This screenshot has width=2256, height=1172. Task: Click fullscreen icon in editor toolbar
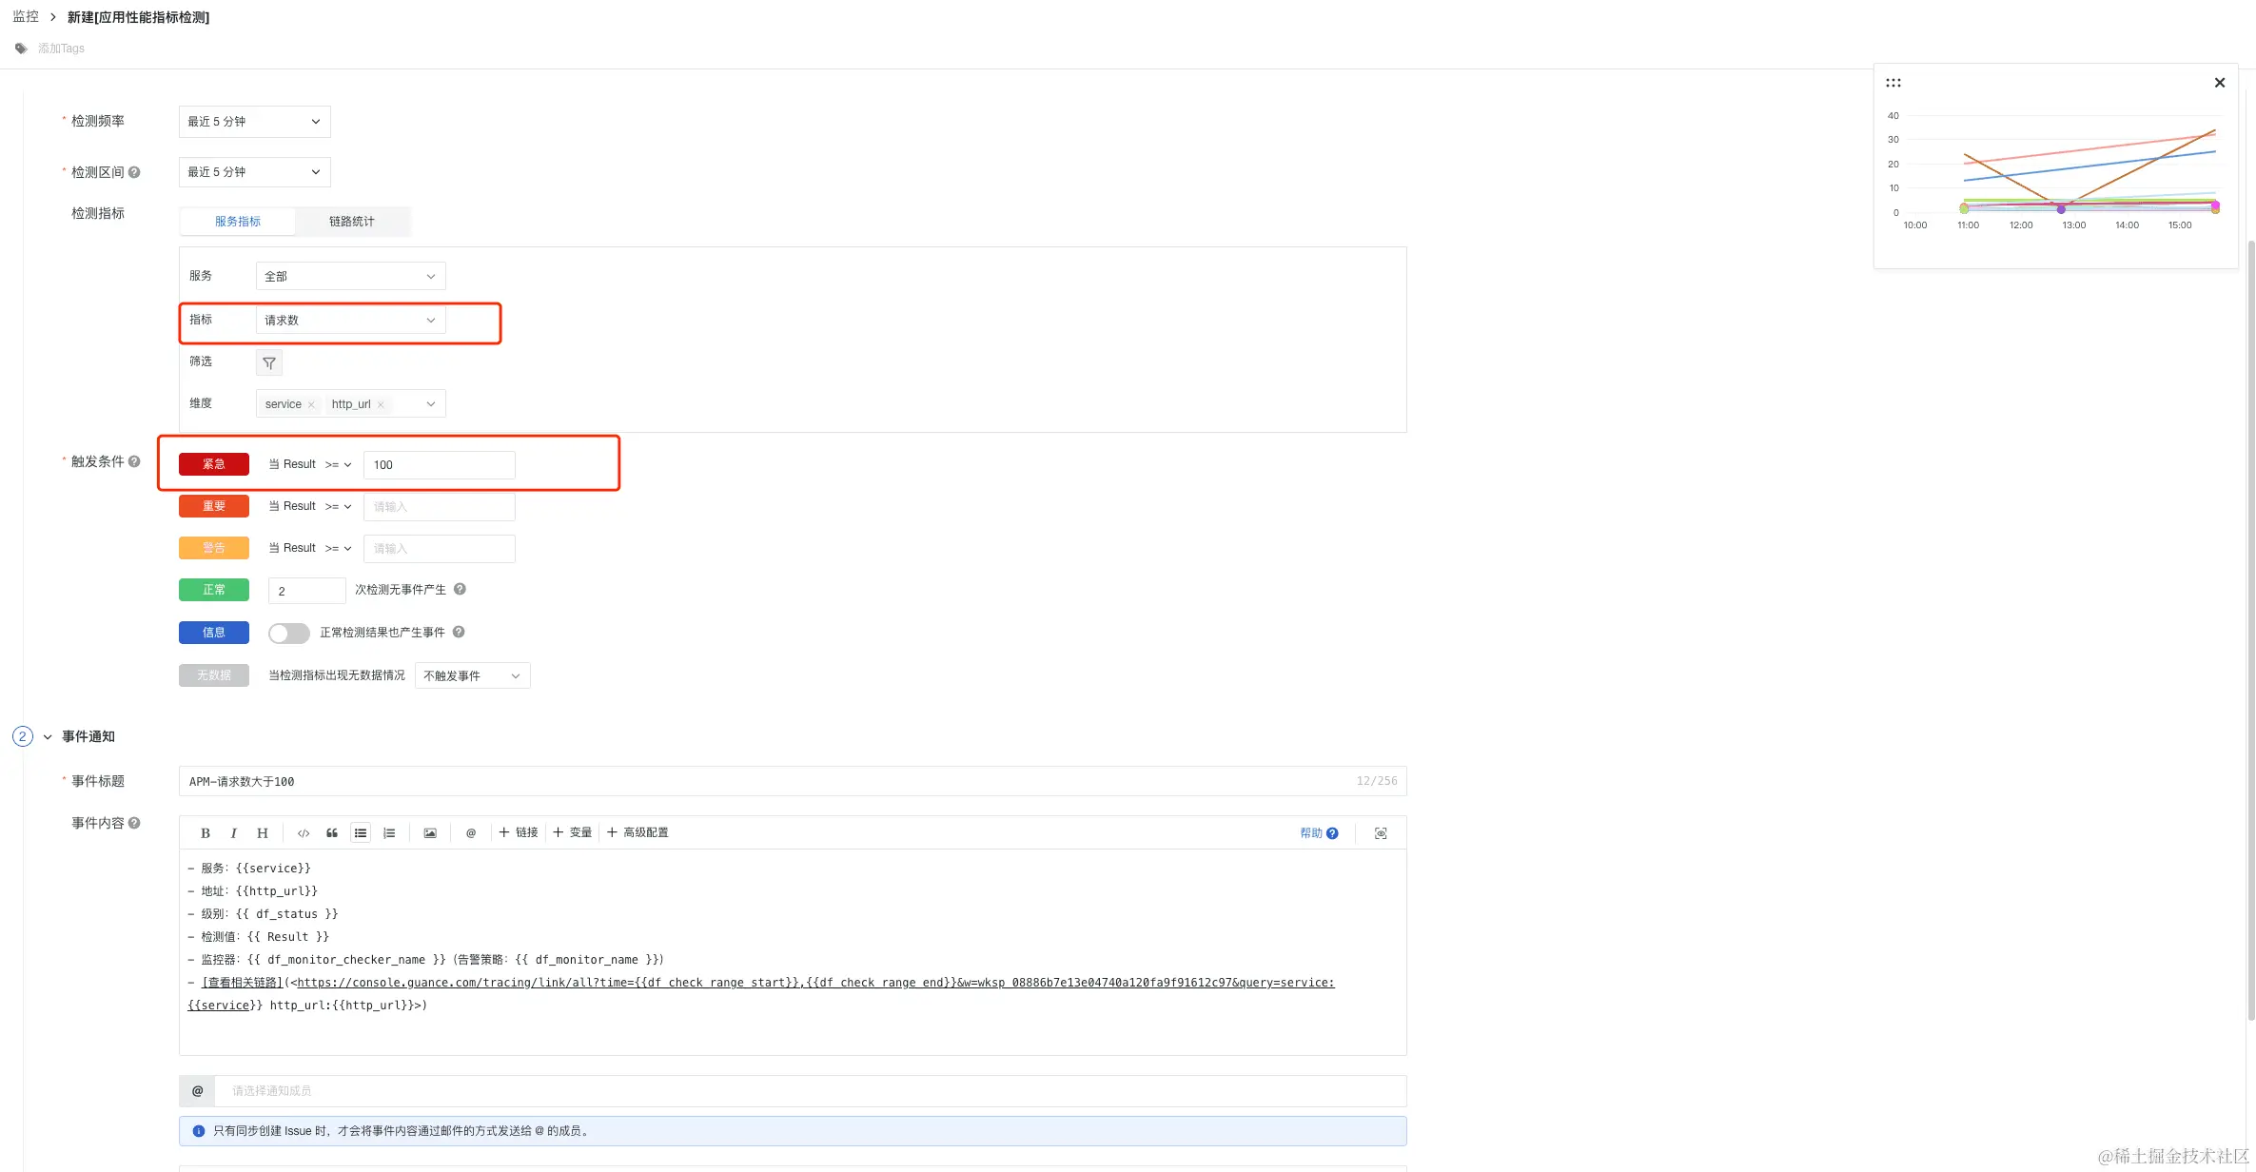pos(1381,833)
